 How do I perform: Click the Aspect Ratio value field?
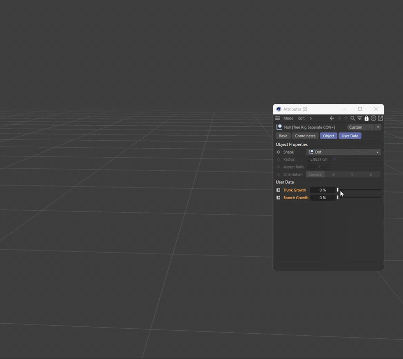pyautogui.click(x=319, y=167)
